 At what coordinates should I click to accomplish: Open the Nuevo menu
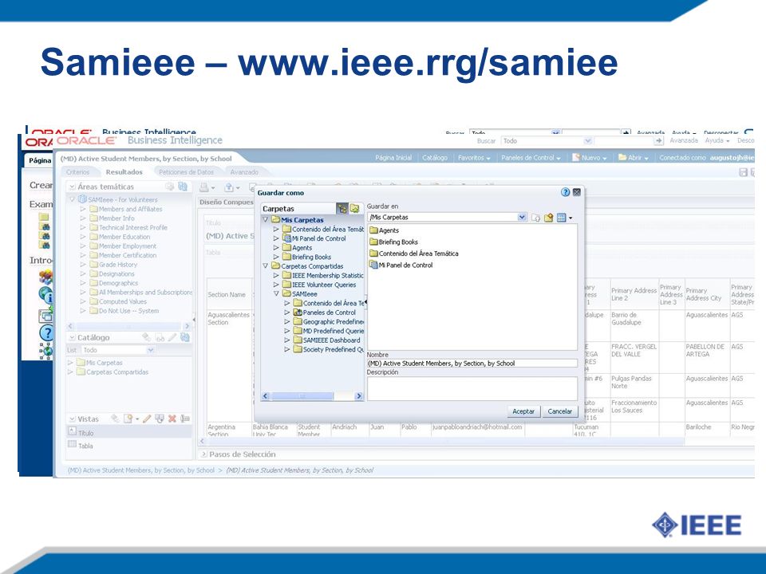point(590,158)
